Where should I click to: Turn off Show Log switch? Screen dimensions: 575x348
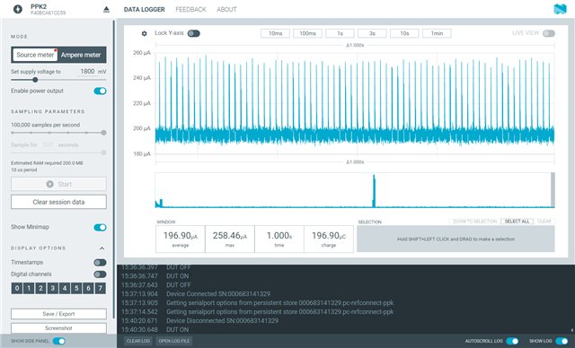point(562,341)
